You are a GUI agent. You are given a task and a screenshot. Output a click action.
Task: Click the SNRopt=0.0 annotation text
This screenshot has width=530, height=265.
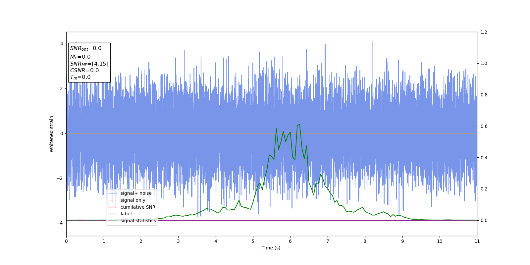tap(86, 48)
